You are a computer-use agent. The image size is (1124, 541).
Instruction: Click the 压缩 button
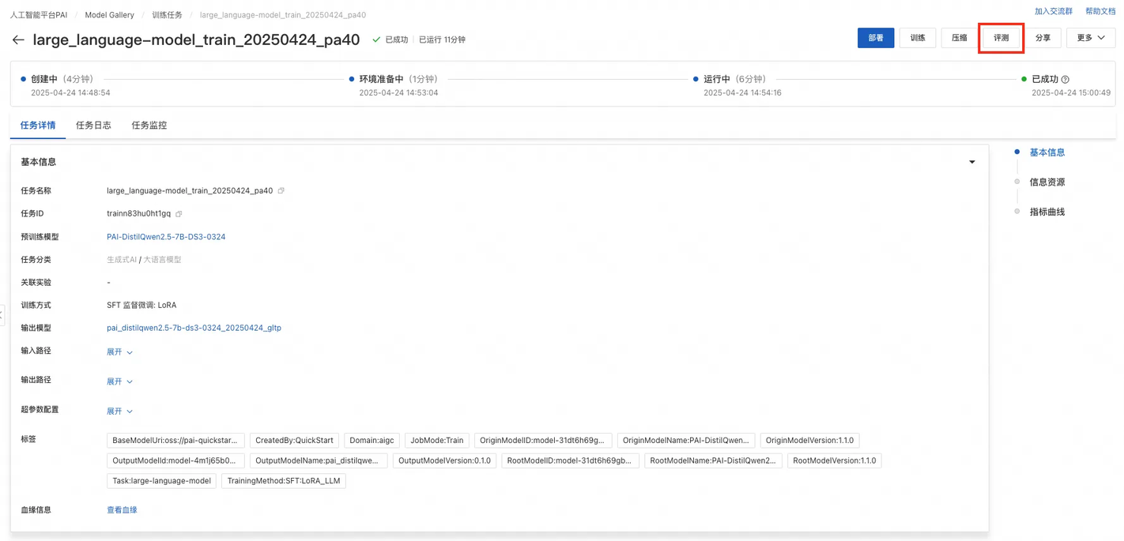960,38
